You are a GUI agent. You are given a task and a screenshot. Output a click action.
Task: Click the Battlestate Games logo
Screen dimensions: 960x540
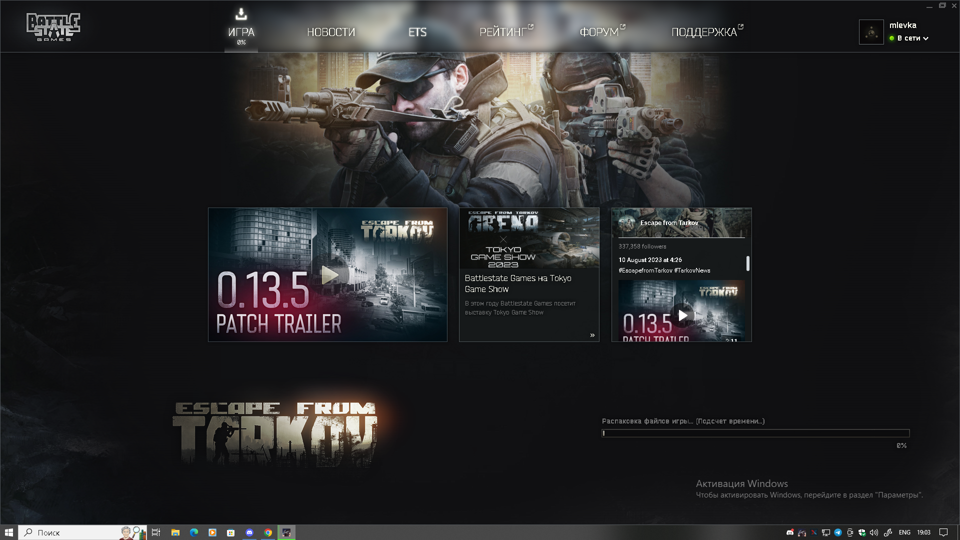pos(53,27)
